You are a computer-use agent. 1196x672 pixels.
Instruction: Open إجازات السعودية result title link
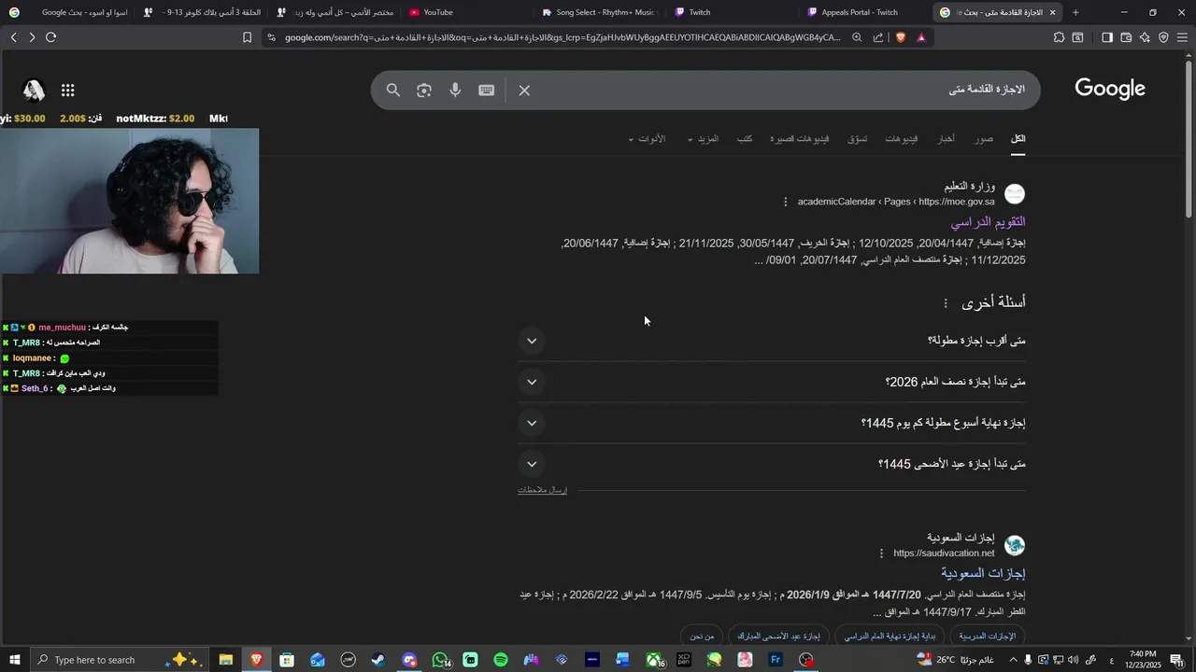coord(983,573)
